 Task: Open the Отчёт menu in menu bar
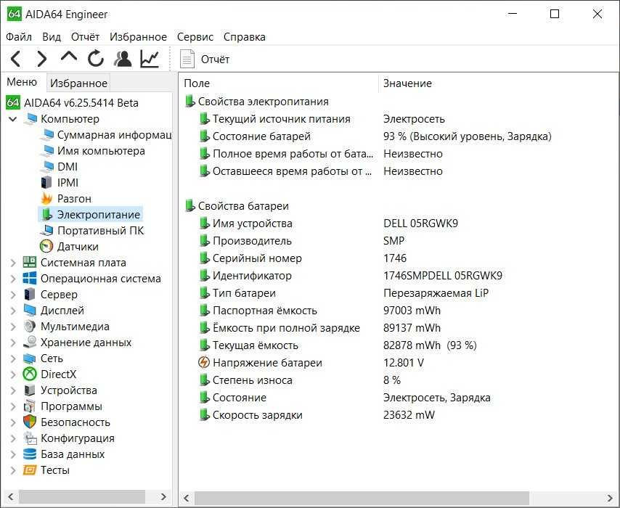pyautogui.click(x=85, y=37)
